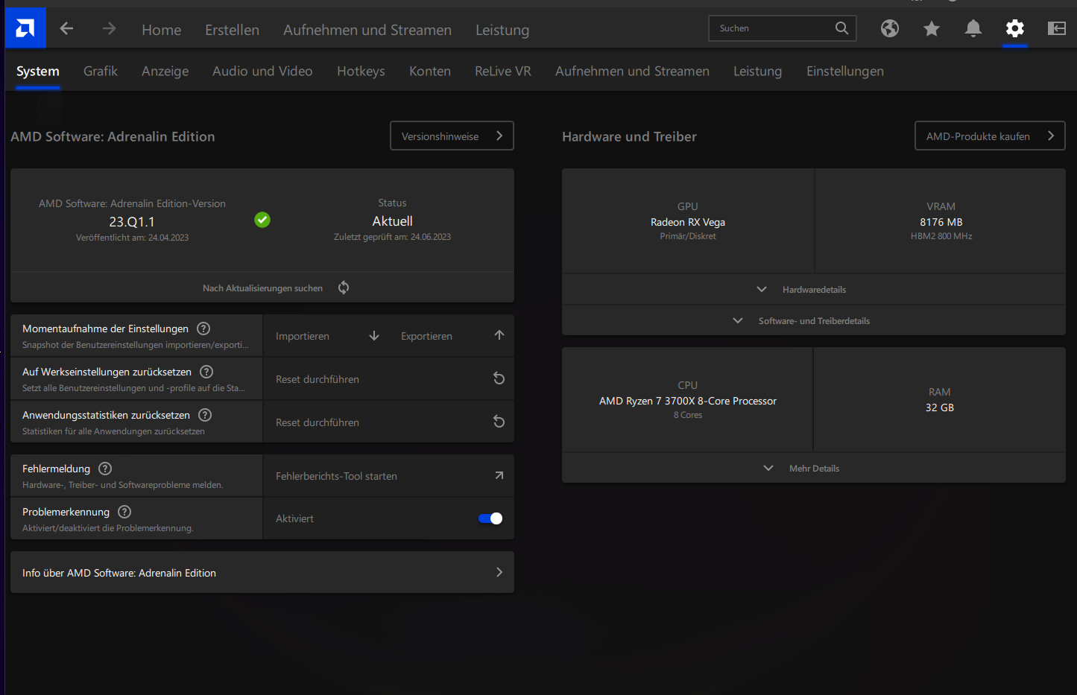The width and height of the screenshot is (1077, 695).
Task: Click the version number 23.Q1.1
Action: [x=132, y=221]
